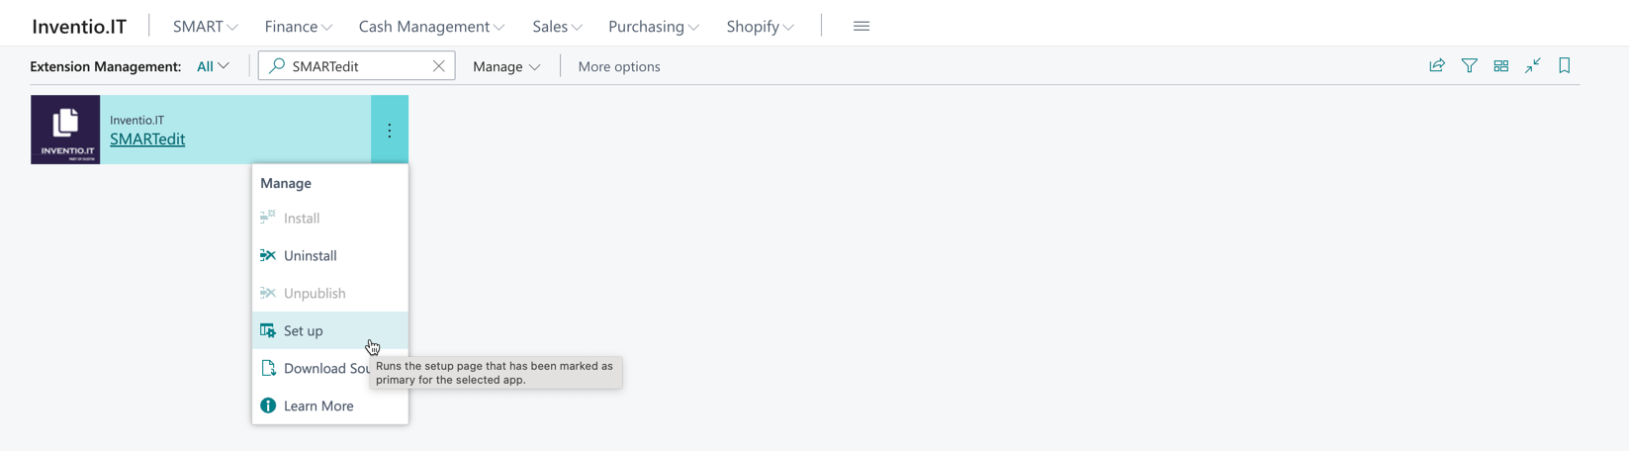
Task: Select Learn More in the context menu
Action: click(317, 406)
